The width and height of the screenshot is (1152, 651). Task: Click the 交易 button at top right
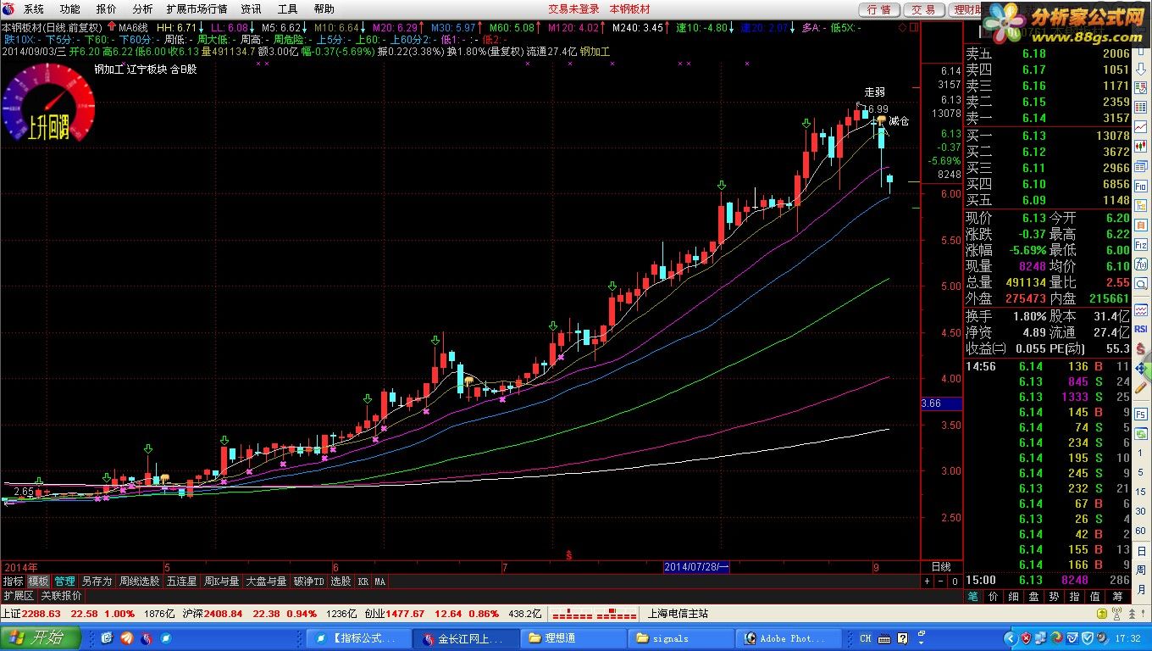click(924, 9)
